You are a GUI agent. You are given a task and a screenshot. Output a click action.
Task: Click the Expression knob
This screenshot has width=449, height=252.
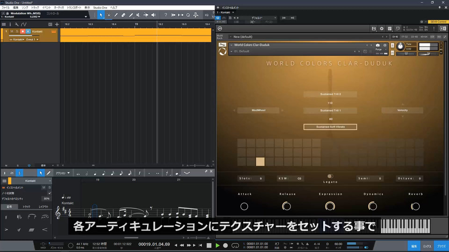coord(330,206)
